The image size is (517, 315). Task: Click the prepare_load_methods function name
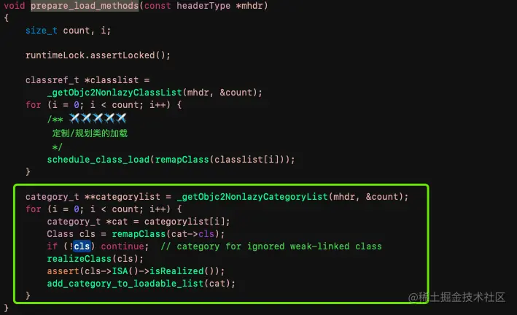click(85, 6)
